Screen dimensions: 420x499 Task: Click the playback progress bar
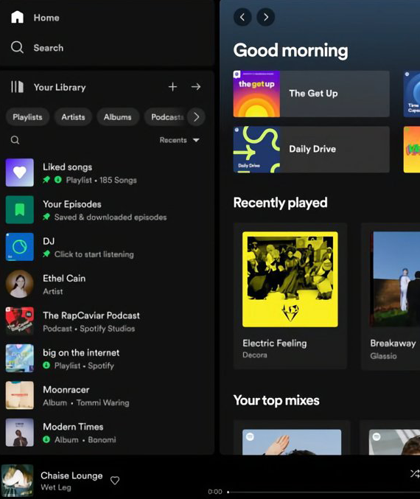click(x=324, y=492)
